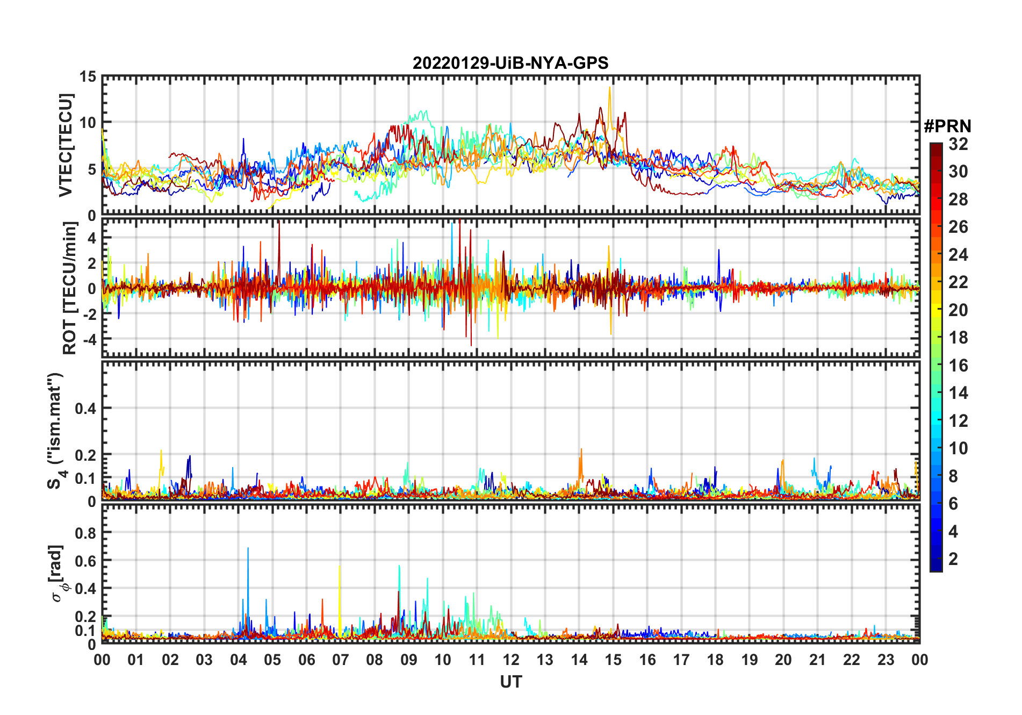The height and width of the screenshot is (715, 1022).
Task: Select colorbar tick label 12
Action: [x=958, y=421]
